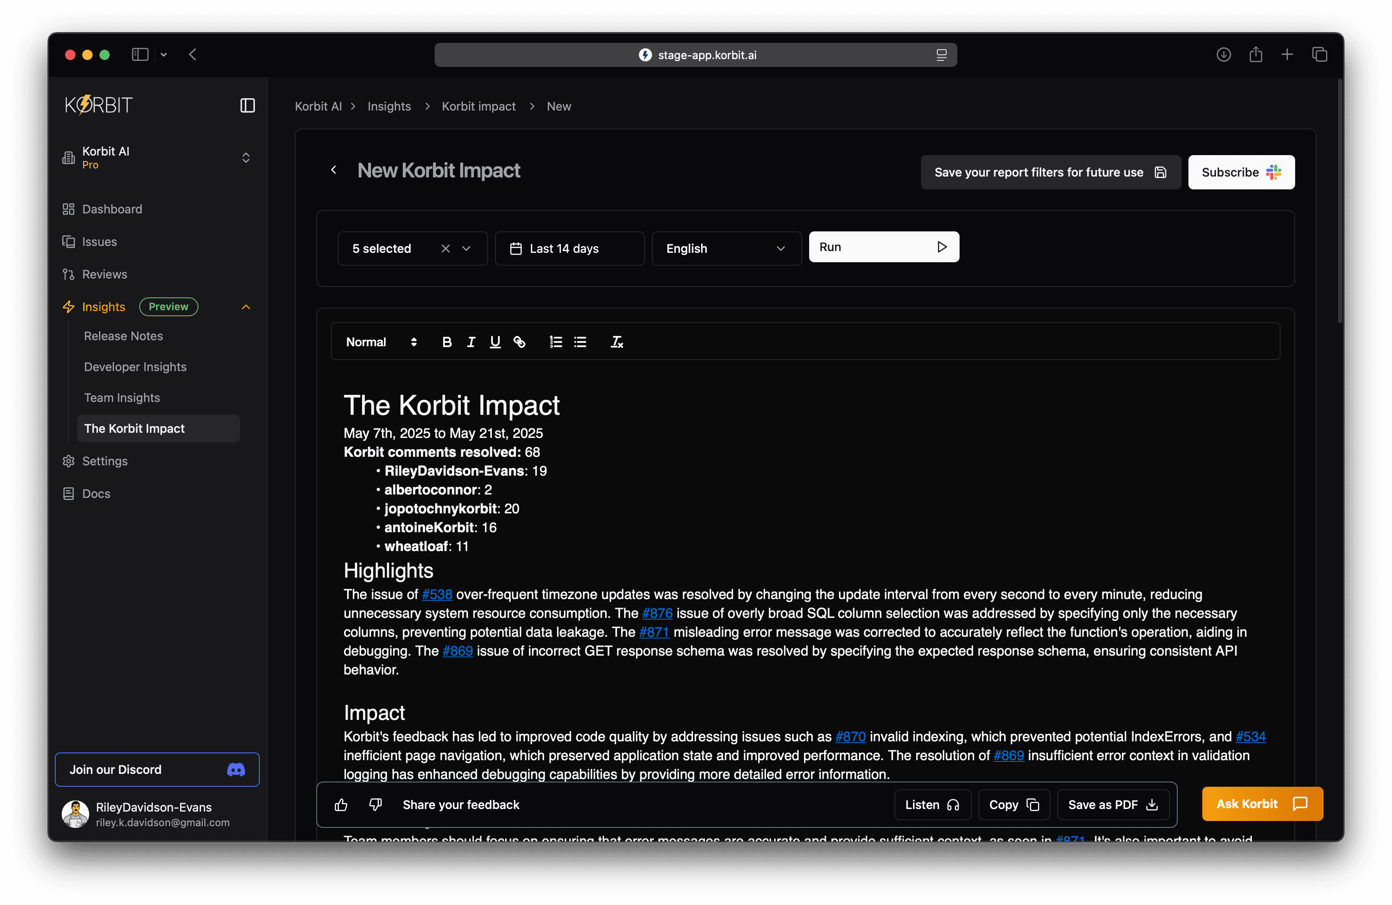Click the Preview badge next to Insights
Viewport: 1392px width, 905px height.
(168, 307)
